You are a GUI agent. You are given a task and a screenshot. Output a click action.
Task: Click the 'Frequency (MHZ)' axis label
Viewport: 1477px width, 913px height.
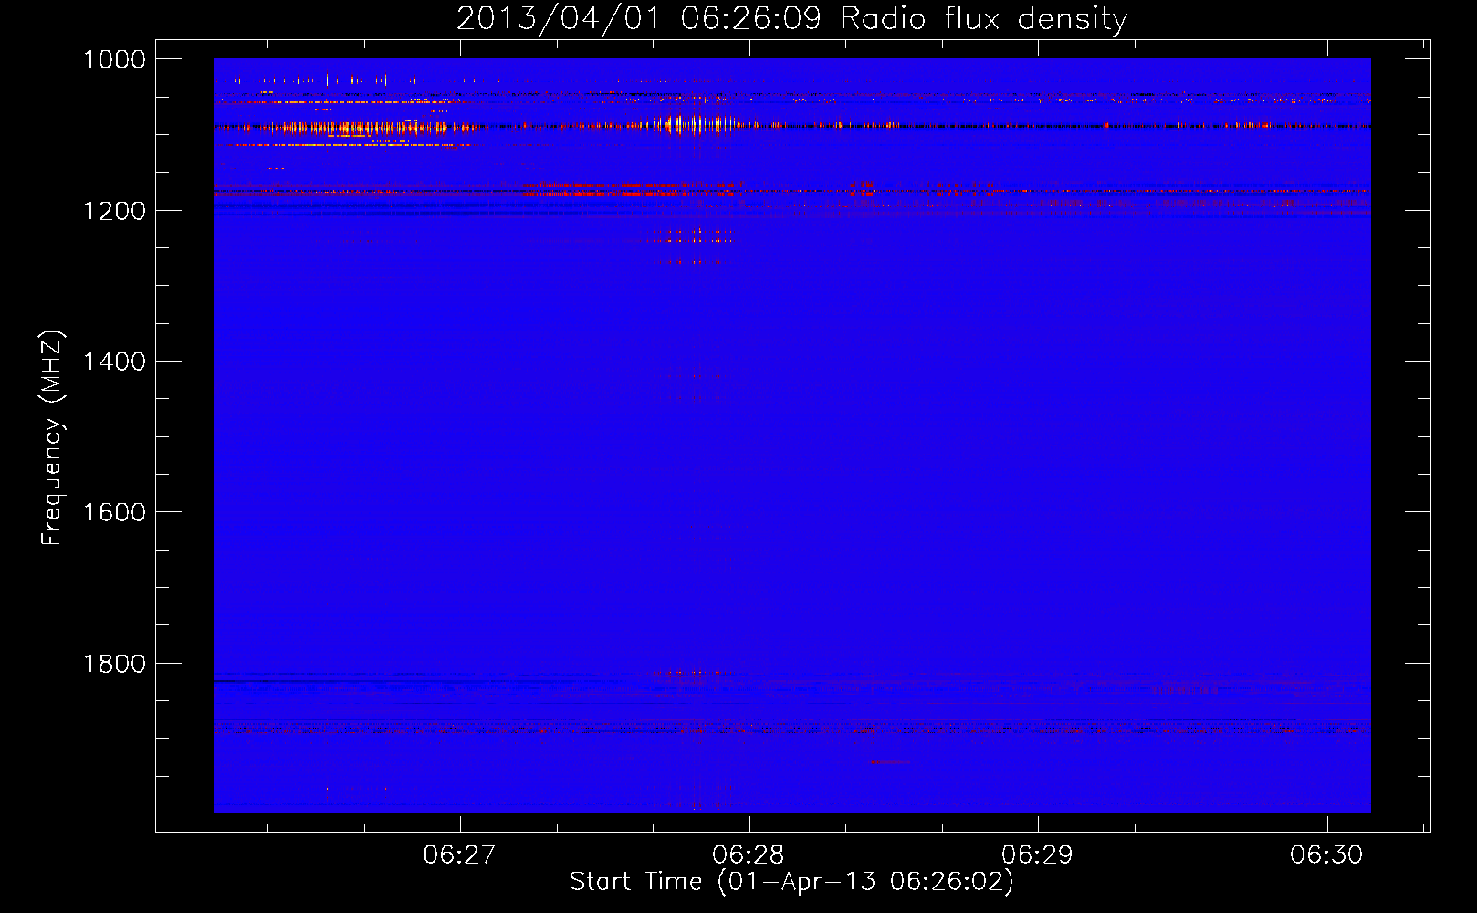click(53, 438)
